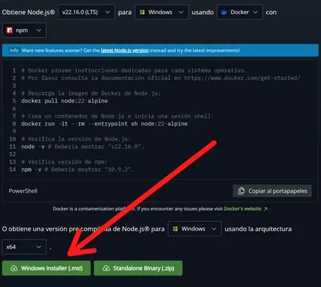Click the latest Node.js version link

pyautogui.click(x=125, y=51)
